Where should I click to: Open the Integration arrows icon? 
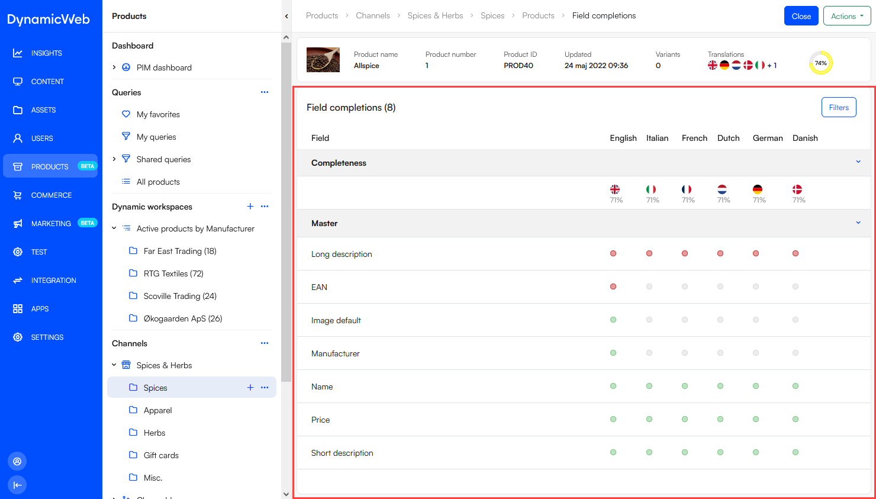pos(18,281)
